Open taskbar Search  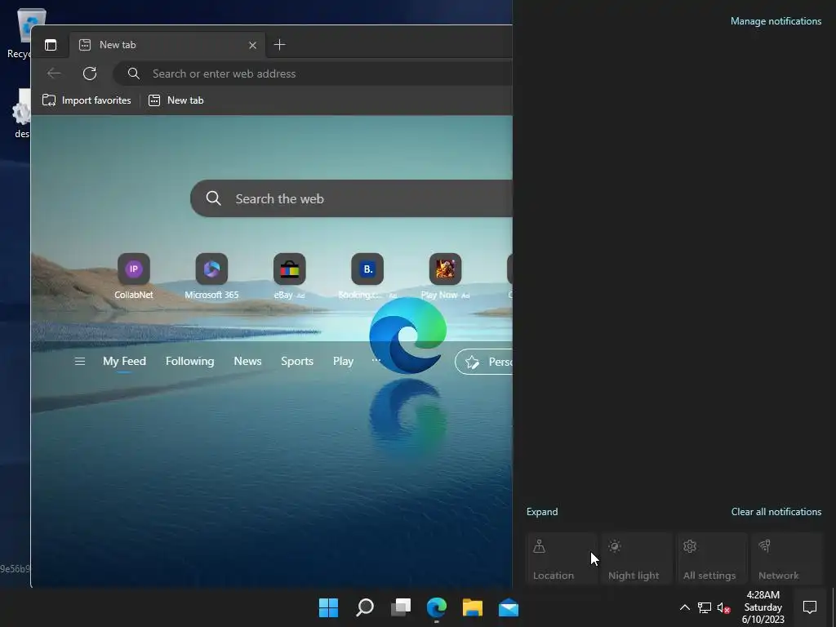[365, 607]
